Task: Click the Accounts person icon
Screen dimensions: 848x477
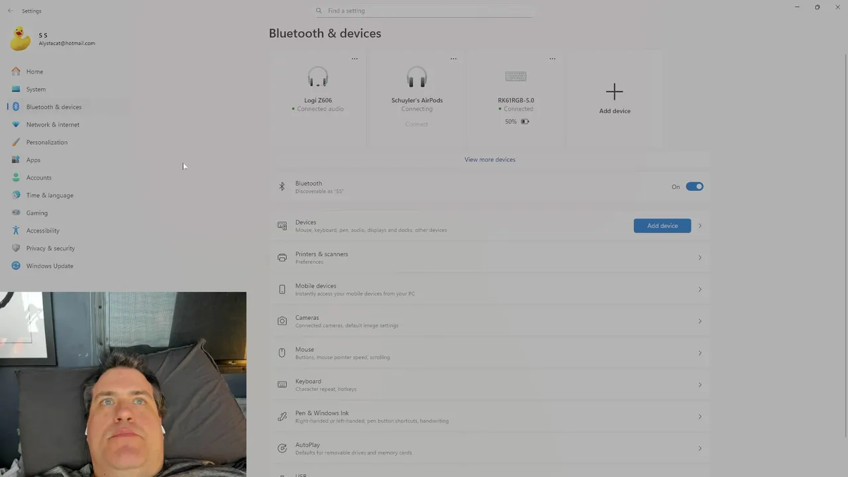Action: [16, 178]
